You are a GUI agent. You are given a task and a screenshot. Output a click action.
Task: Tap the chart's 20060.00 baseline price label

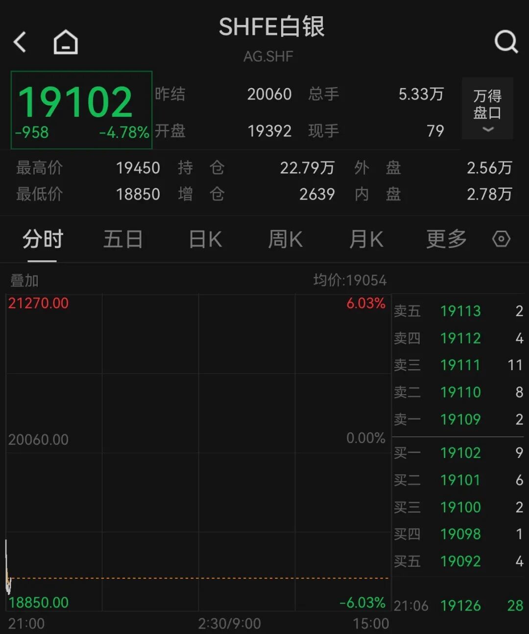38,439
